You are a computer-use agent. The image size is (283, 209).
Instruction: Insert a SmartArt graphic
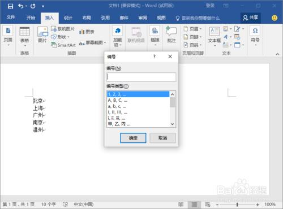(x=63, y=45)
